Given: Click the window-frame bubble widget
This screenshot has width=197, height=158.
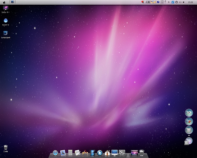Looking at the screenshot, I should (189, 130).
